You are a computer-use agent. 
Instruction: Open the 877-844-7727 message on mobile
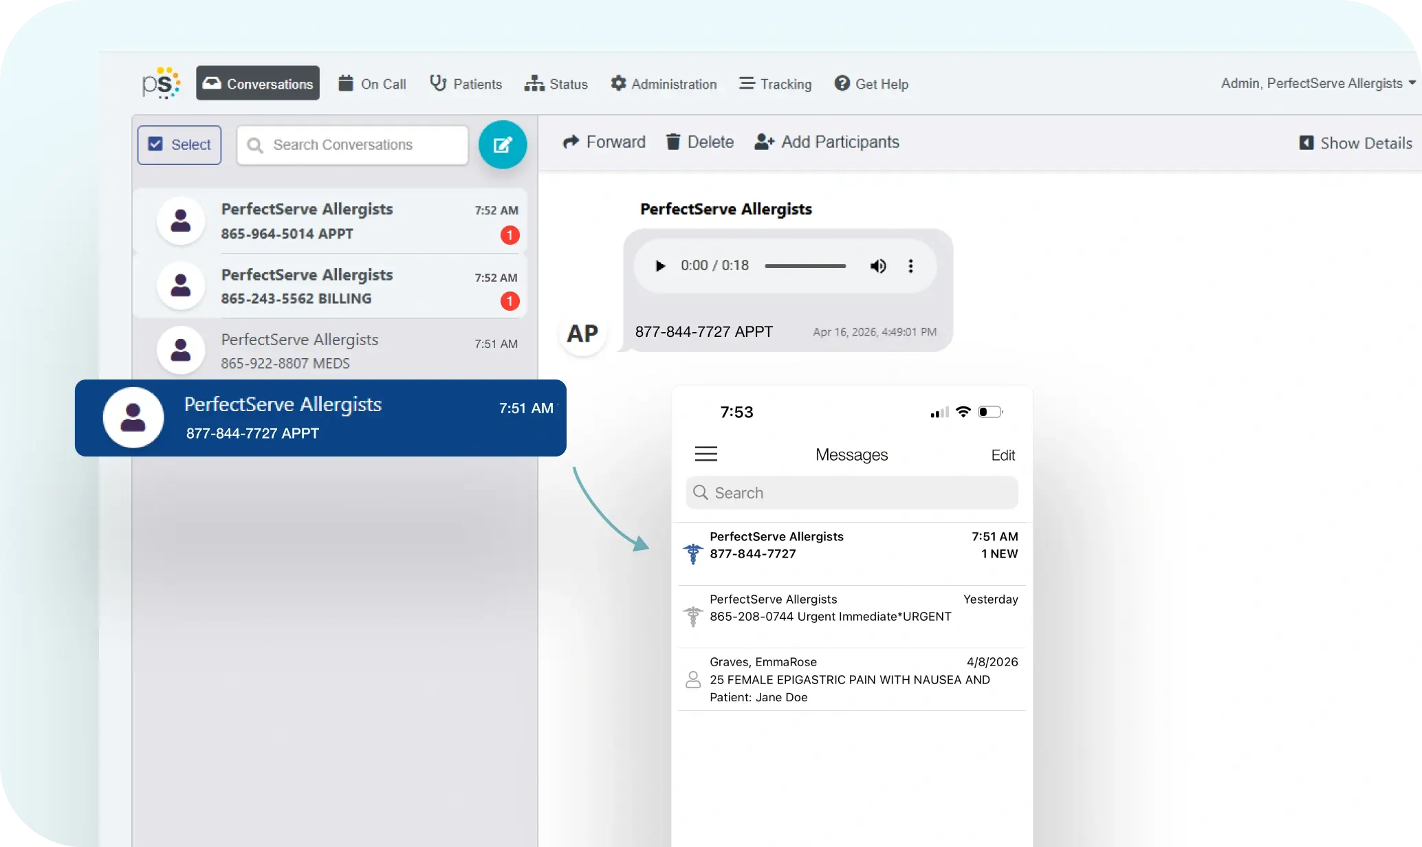(x=852, y=554)
